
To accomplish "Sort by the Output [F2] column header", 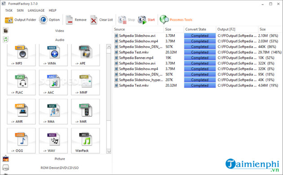I will 237,29.
